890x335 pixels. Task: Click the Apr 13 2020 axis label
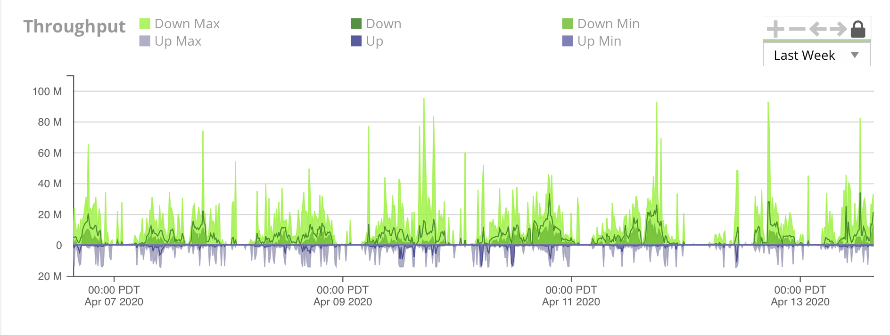(x=800, y=302)
